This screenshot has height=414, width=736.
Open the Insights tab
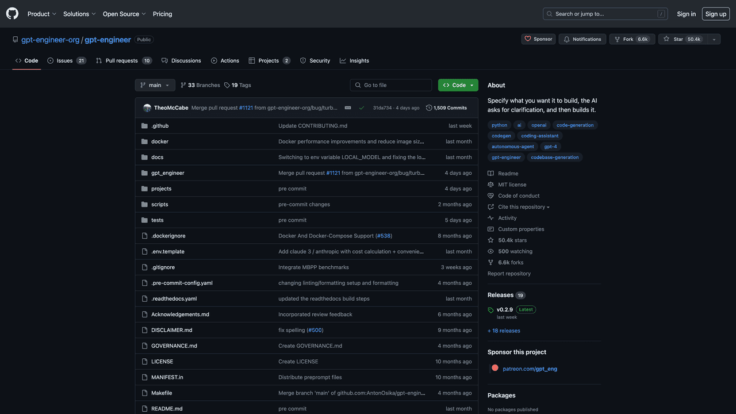click(354, 60)
